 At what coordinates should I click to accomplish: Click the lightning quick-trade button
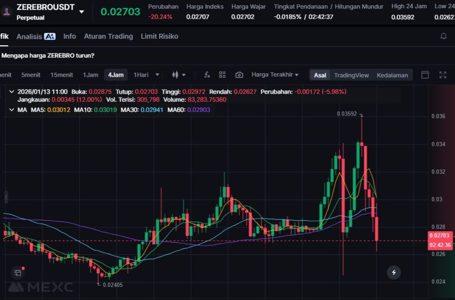pyautogui.click(x=394, y=272)
